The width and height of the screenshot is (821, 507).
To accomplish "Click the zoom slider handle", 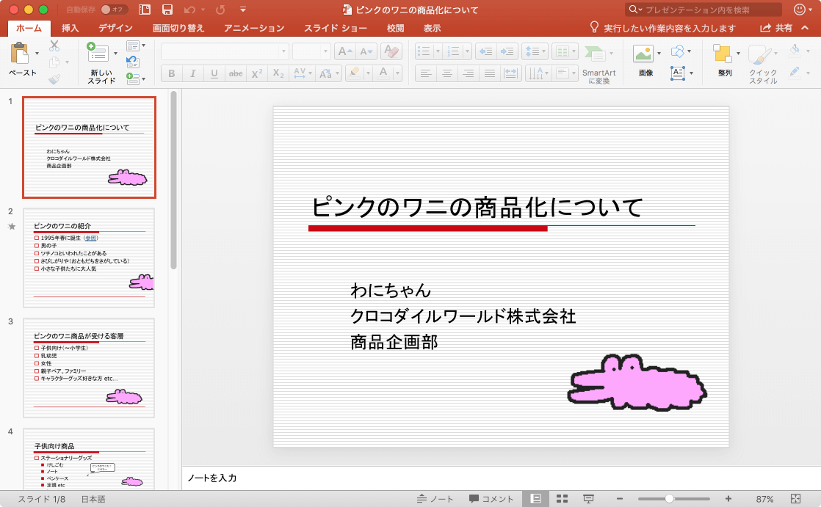I will click(x=669, y=499).
